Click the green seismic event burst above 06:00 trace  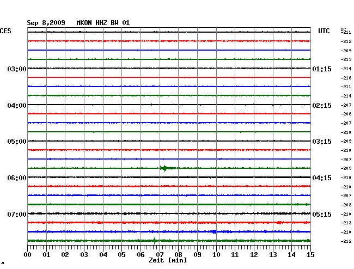point(167,168)
